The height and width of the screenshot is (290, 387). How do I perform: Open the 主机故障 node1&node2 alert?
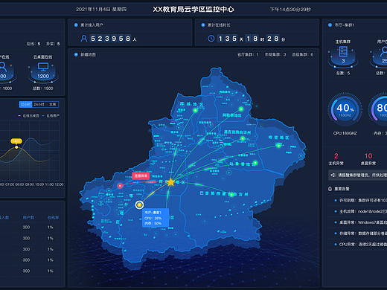click(x=360, y=211)
